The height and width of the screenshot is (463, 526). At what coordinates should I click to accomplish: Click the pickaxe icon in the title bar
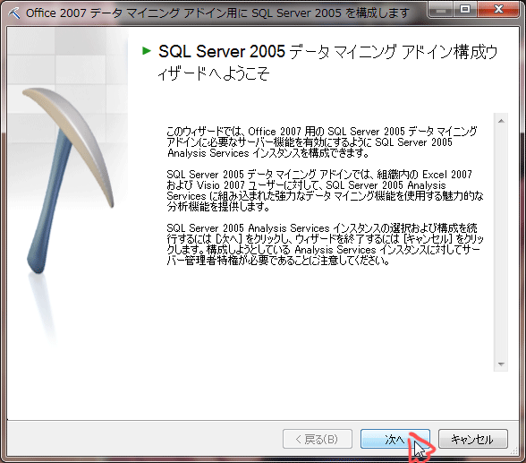(x=13, y=13)
